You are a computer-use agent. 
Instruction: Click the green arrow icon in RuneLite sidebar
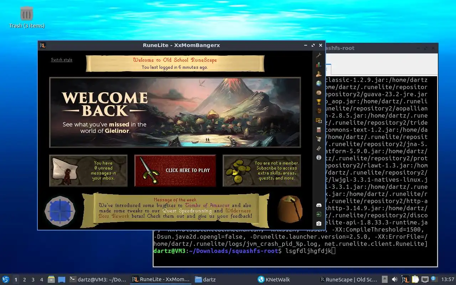click(318, 214)
